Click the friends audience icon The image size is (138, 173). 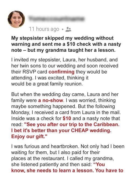pos(68,29)
